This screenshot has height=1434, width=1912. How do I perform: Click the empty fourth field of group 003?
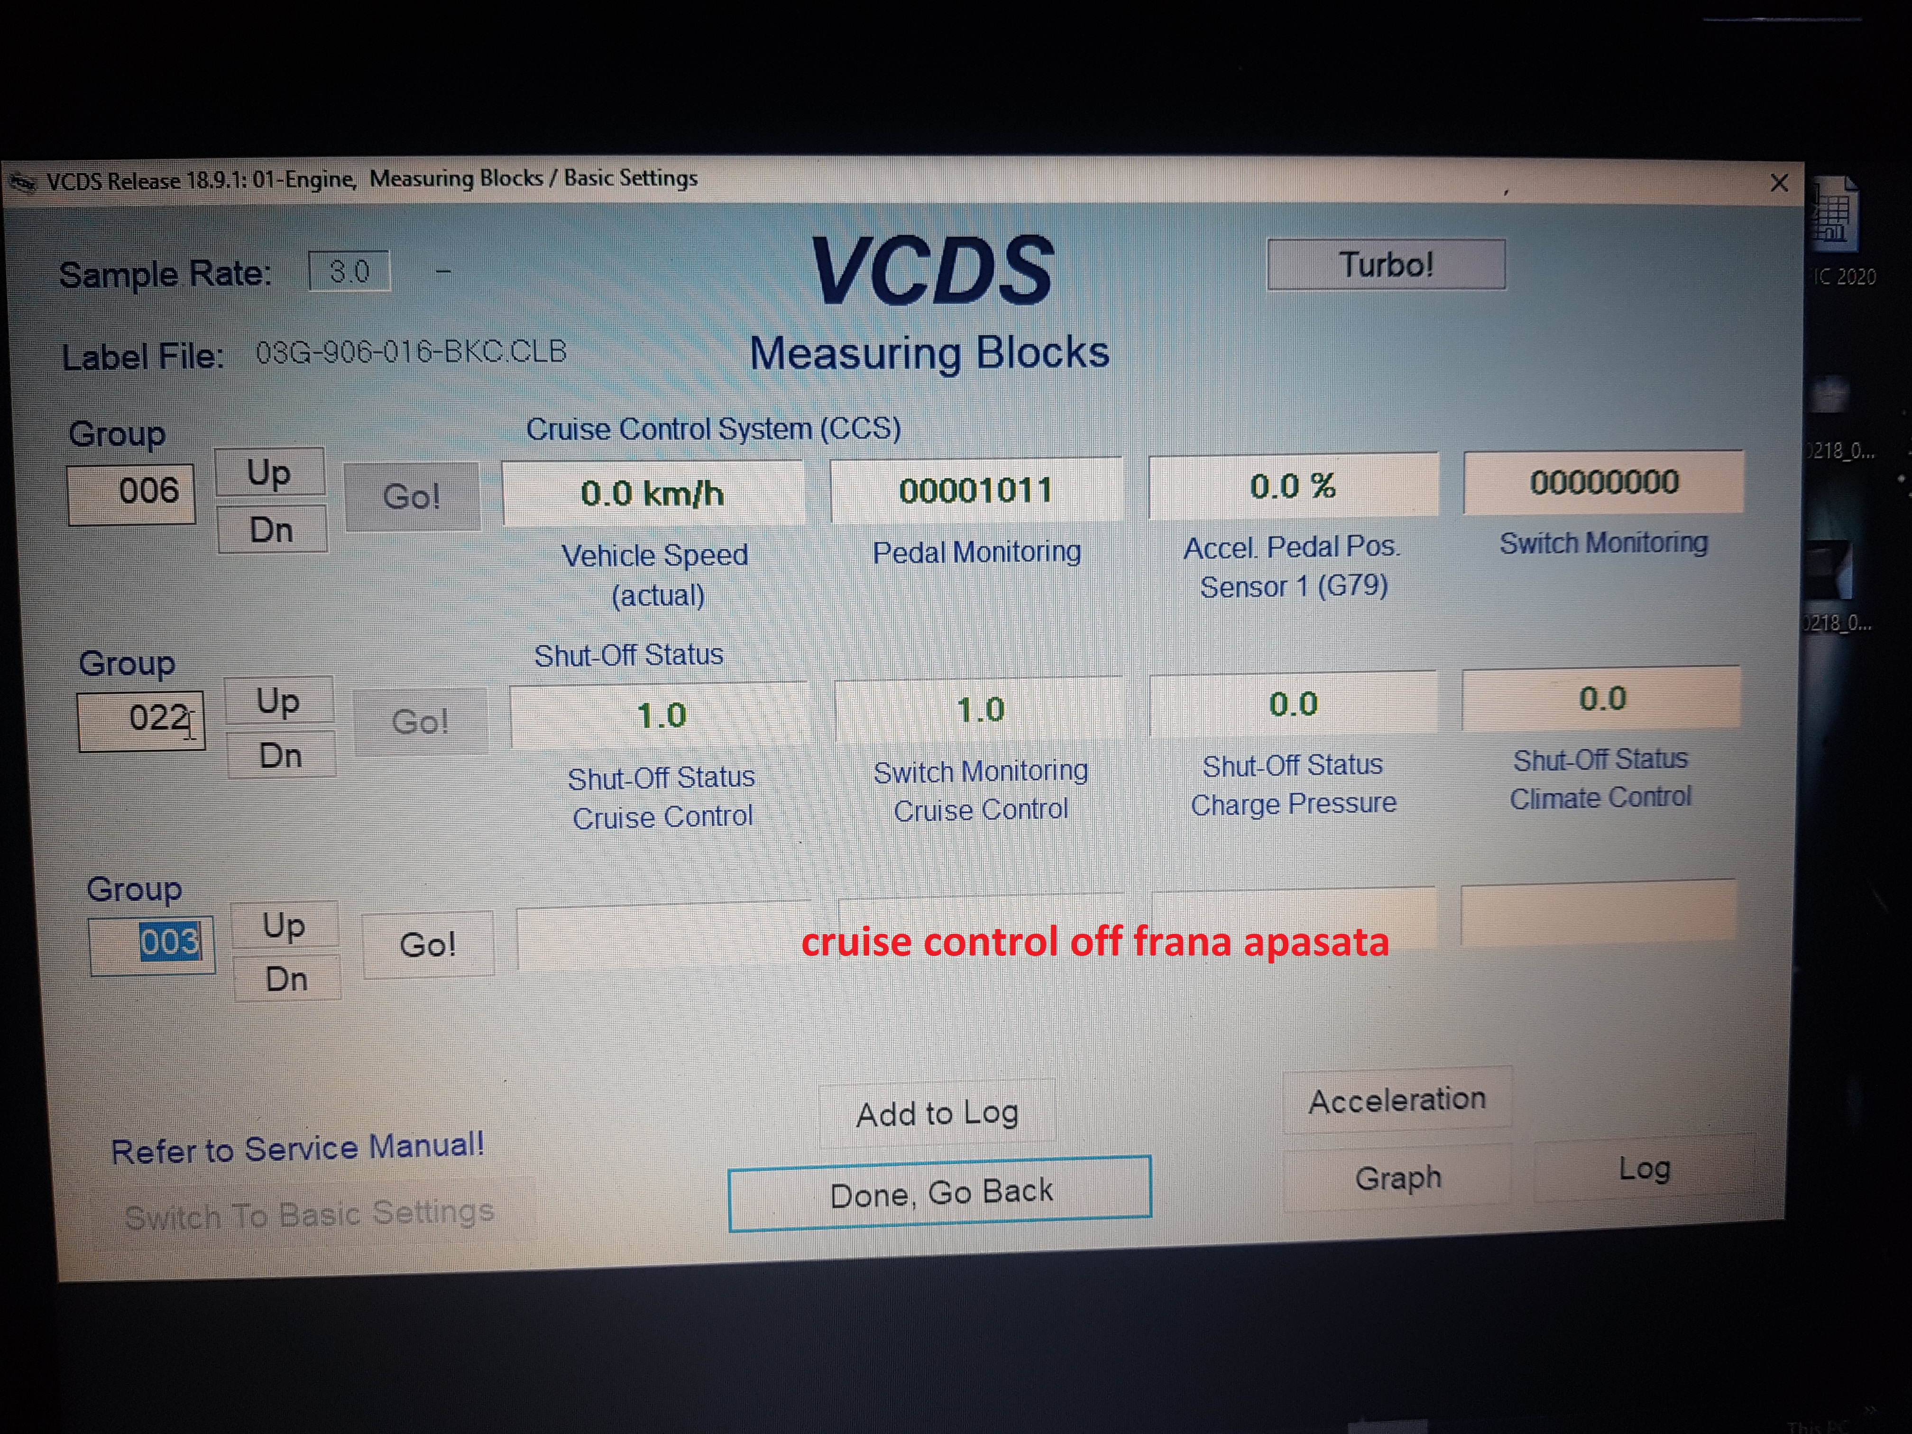(x=1598, y=912)
